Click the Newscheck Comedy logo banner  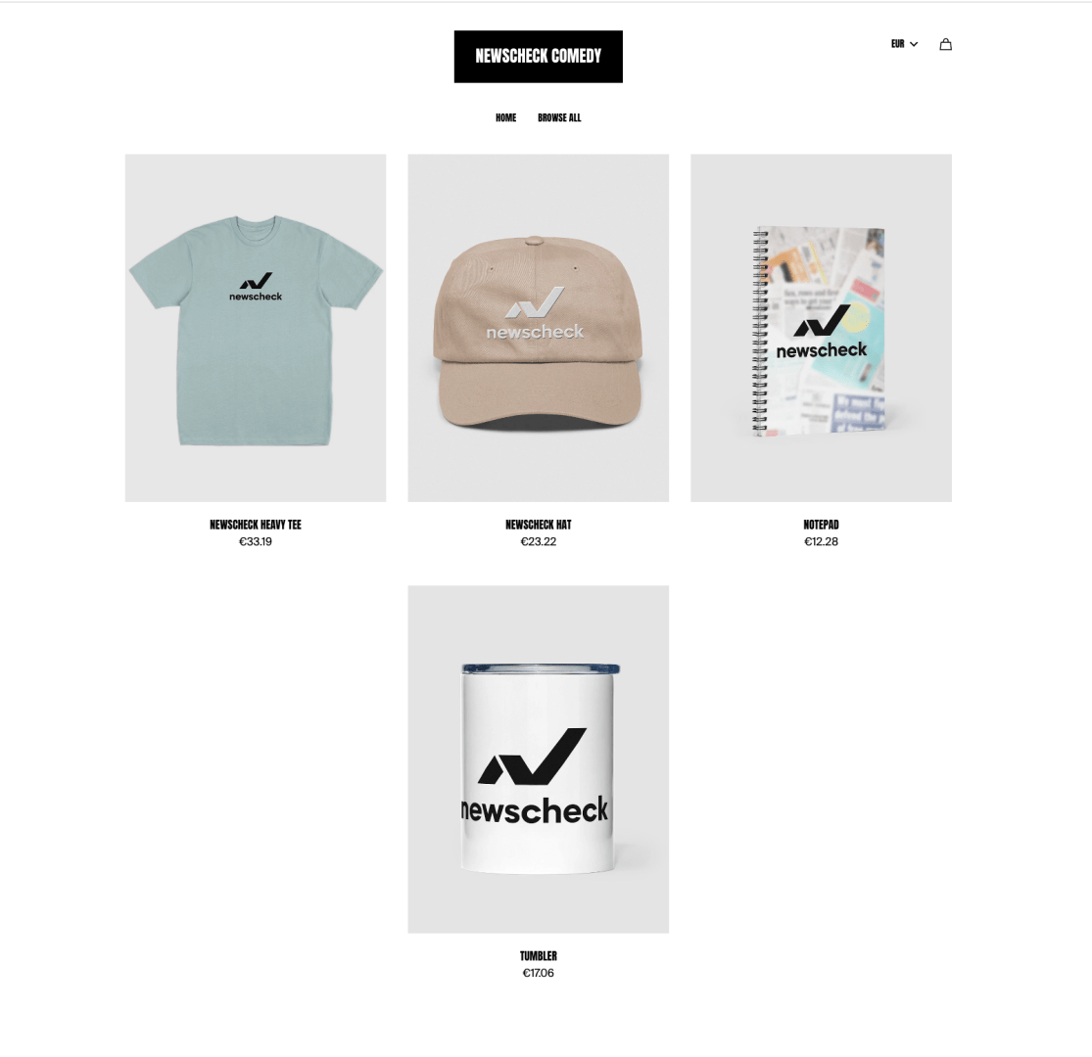(539, 57)
